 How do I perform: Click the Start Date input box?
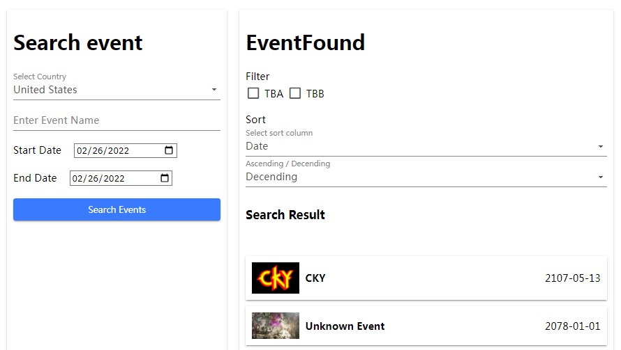(119, 150)
